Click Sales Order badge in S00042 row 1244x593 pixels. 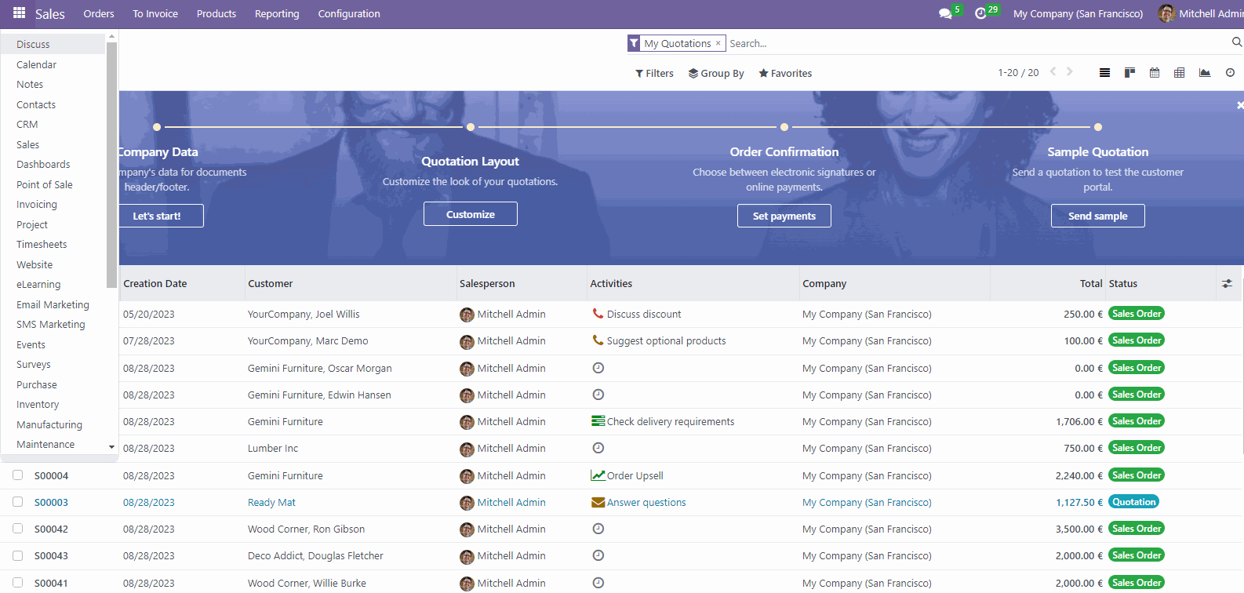pyautogui.click(x=1137, y=529)
